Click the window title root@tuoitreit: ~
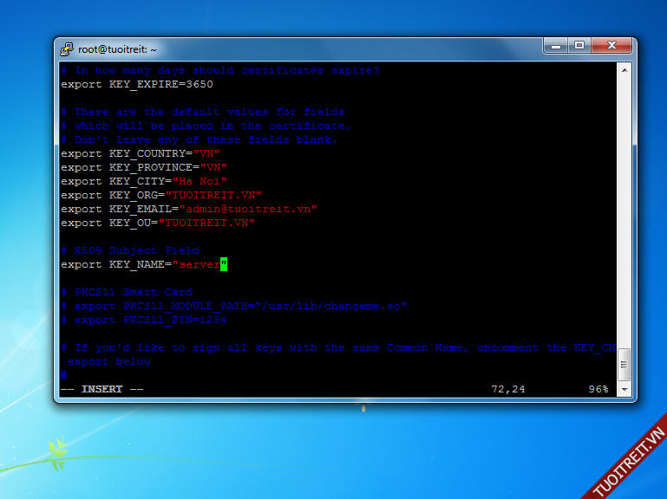This screenshot has width=667, height=499. click(117, 49)
